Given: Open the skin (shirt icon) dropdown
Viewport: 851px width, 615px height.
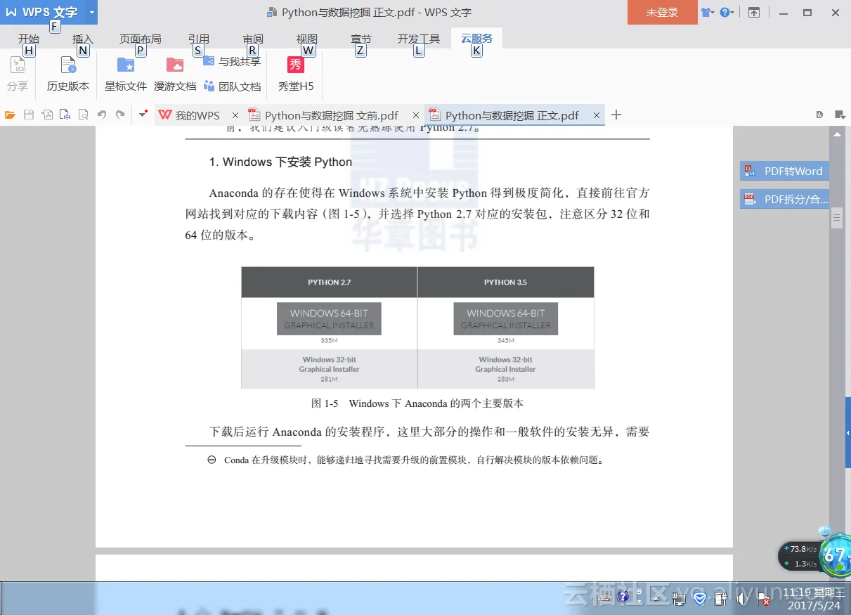Looking at the screenshot, I should pos(707,13).
